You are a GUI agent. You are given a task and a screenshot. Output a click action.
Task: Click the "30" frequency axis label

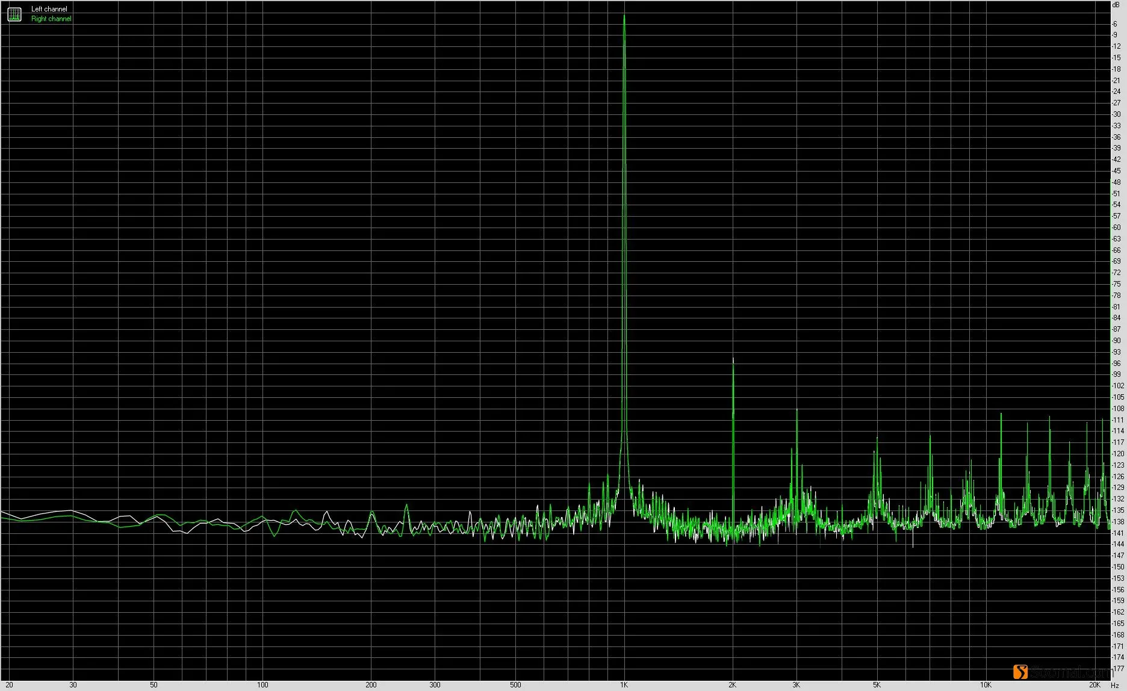tap(73, 685)
